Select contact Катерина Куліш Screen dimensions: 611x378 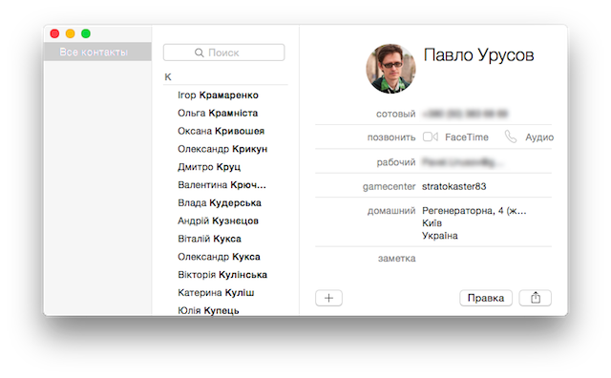[216, 292]
